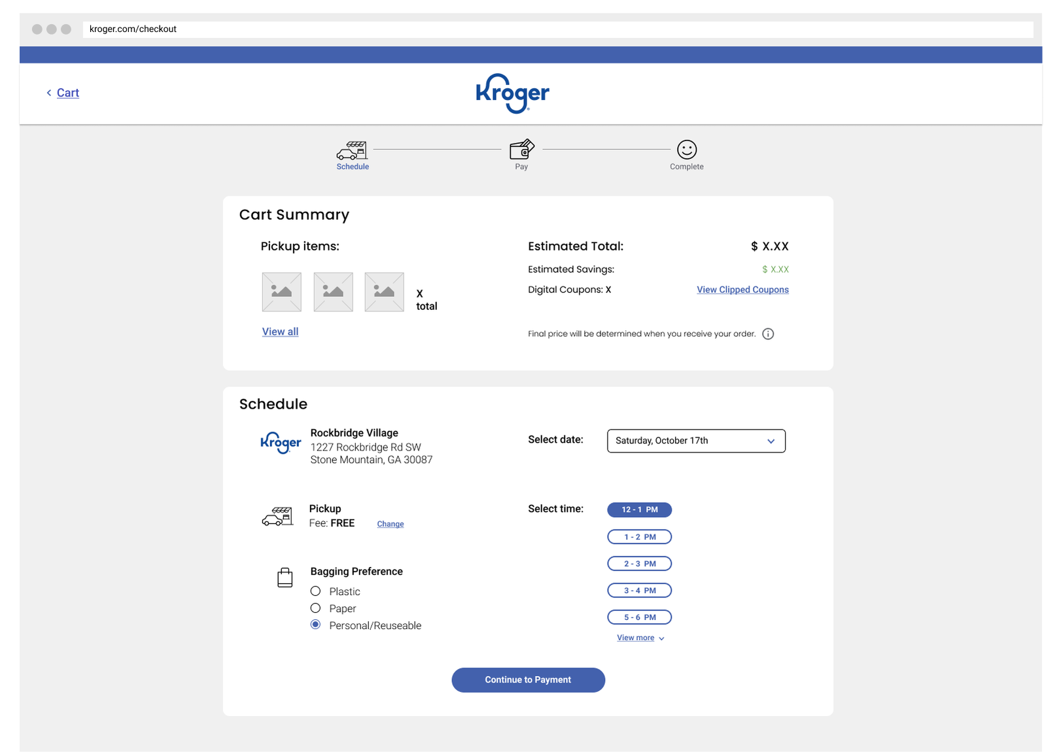Screen dimensions: 1061x752
Task: Click the Fee: FREE text
Action: [x=332, y=523]
